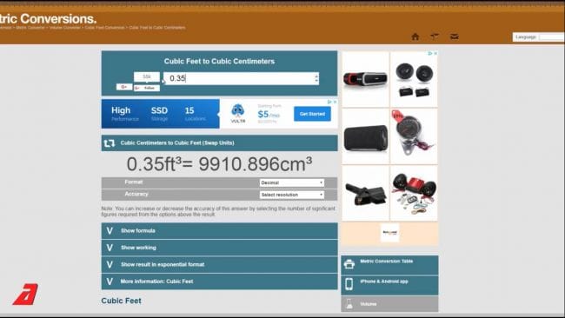Click the AdChoices icon on Vultr banner

tap(329, 102)
